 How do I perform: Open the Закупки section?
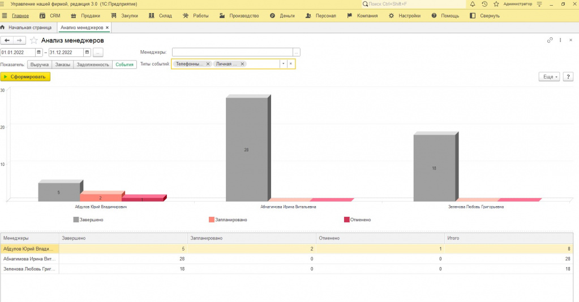coord(125,16)
